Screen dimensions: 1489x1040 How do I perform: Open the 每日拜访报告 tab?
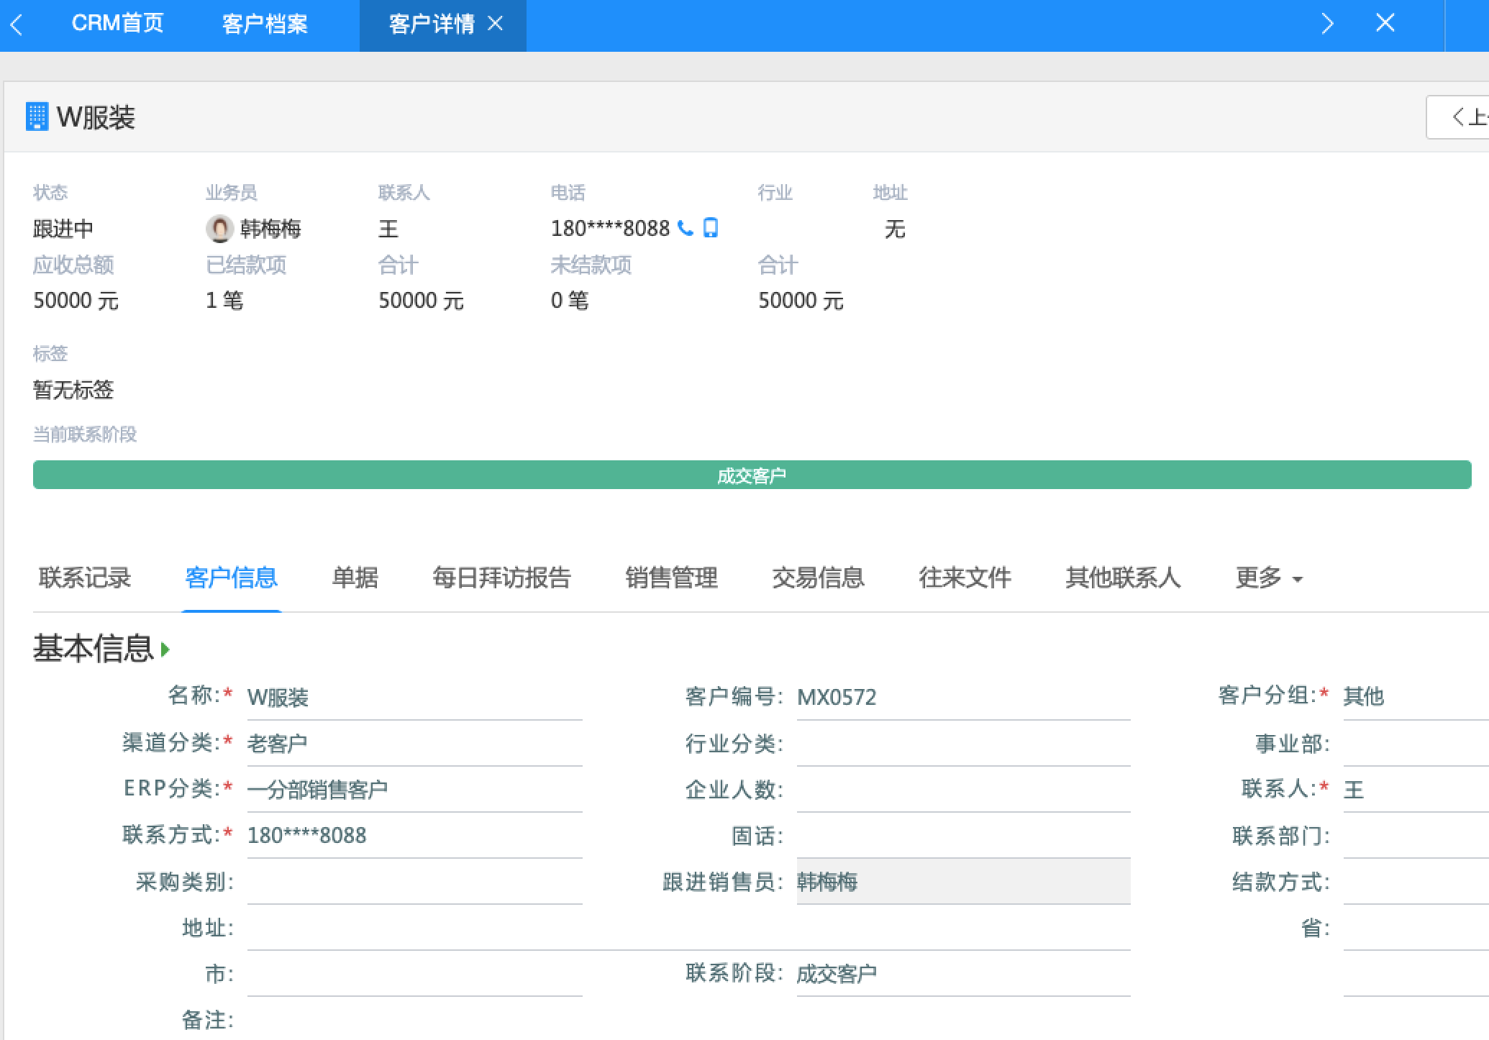[501, 578]
